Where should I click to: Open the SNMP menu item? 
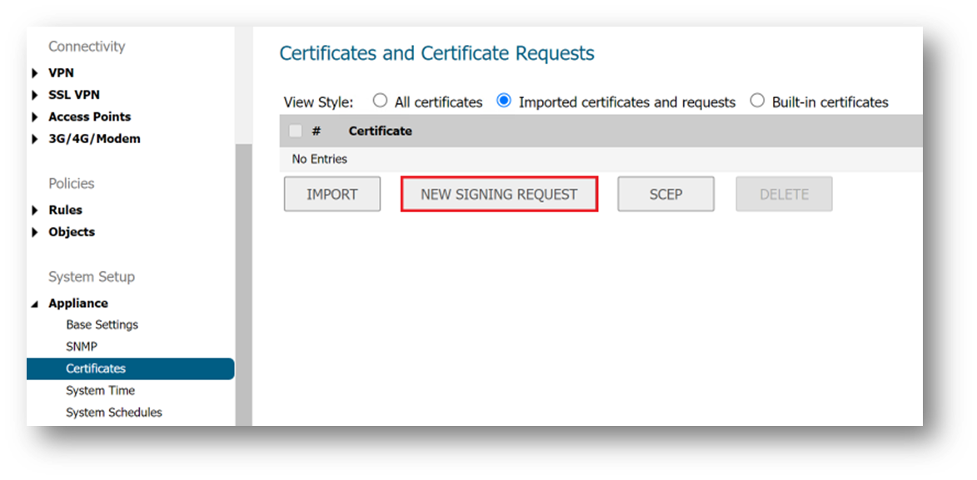click(81, 346)
